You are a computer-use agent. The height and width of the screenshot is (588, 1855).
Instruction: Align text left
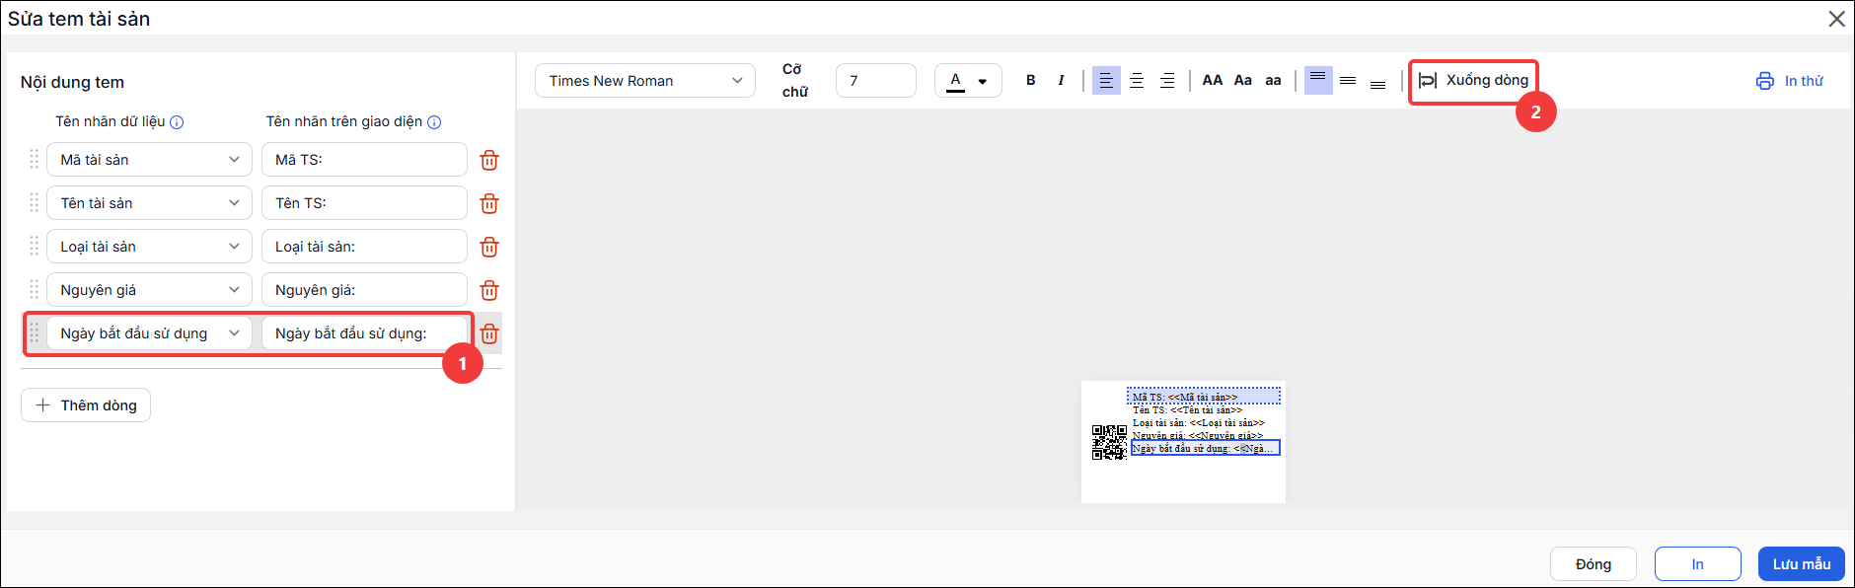1106,80
